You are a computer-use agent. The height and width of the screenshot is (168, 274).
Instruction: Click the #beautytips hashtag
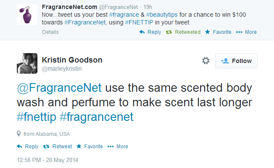(162, 15)
